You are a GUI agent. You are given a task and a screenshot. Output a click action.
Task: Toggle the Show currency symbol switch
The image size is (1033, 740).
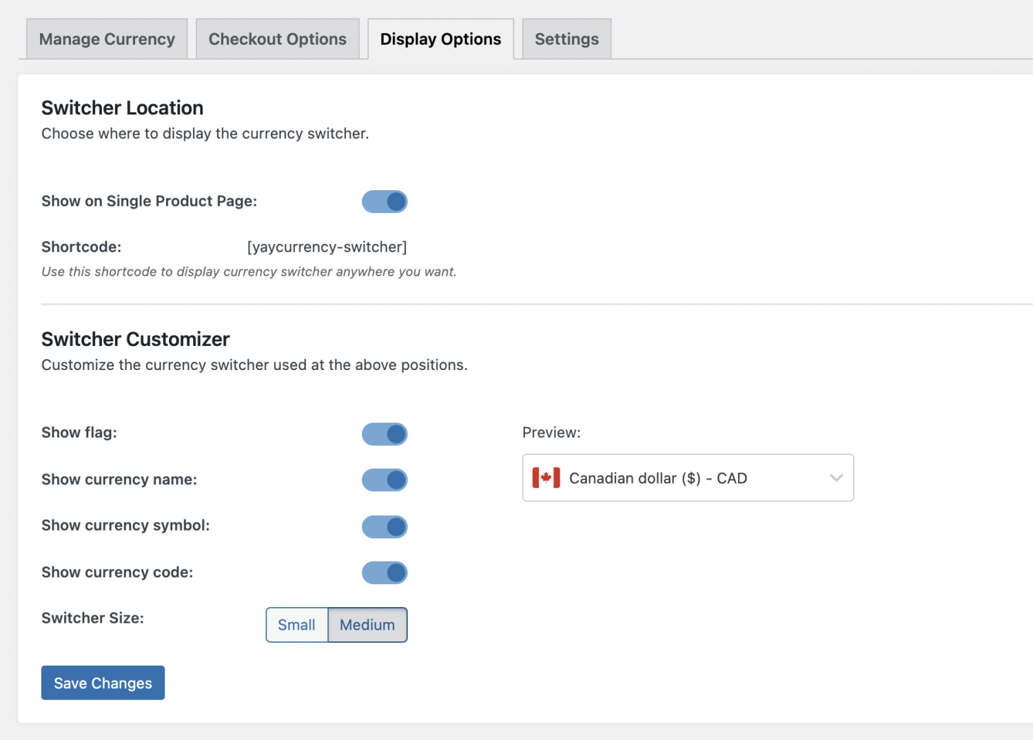(385, 526)
